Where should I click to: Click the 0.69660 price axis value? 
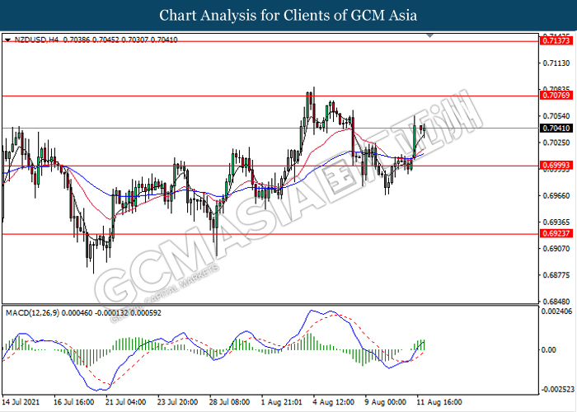point(556,196)
